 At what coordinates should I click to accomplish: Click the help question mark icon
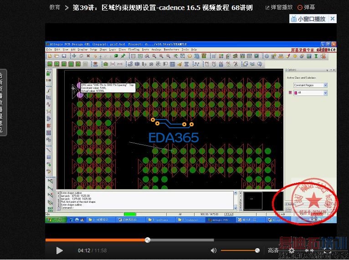[x=260, y=64]
